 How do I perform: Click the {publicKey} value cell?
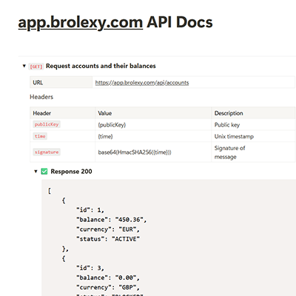(x=153, y=124)
